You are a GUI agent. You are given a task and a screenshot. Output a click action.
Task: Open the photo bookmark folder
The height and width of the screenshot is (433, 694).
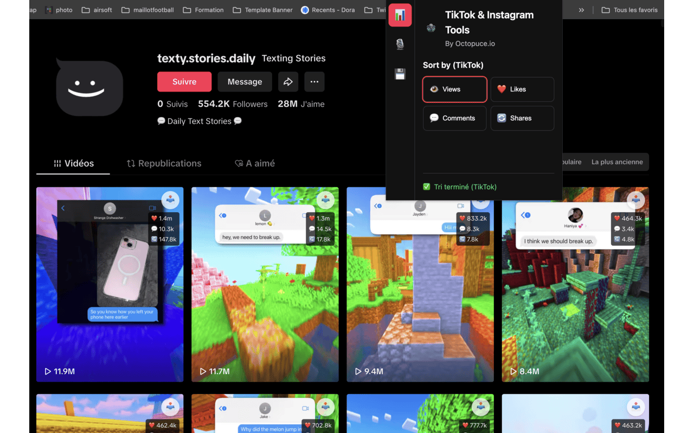click(x=59, y=10)
